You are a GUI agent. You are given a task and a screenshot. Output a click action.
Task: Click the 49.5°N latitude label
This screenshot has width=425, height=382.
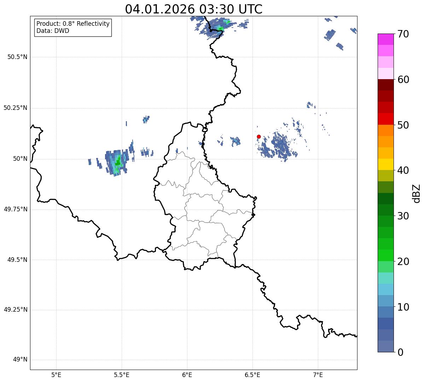tap(17, 260)
